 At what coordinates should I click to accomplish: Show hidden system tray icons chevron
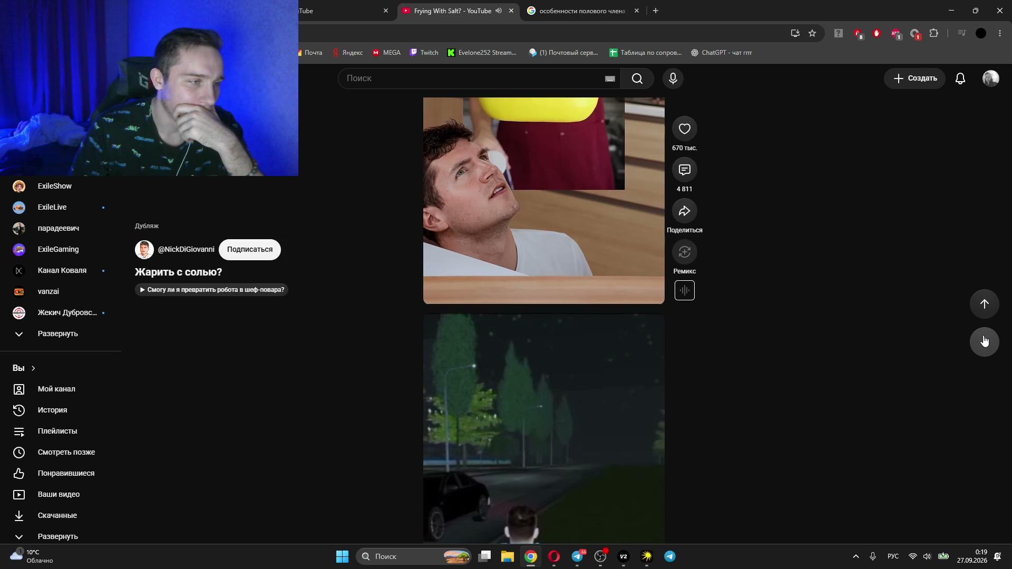pos(856,556)
